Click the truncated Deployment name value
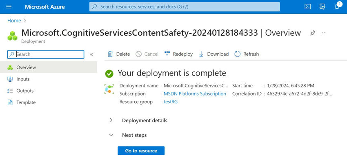Screen dimensions: 347x167 pyautogui.click(x=196, y=86)
